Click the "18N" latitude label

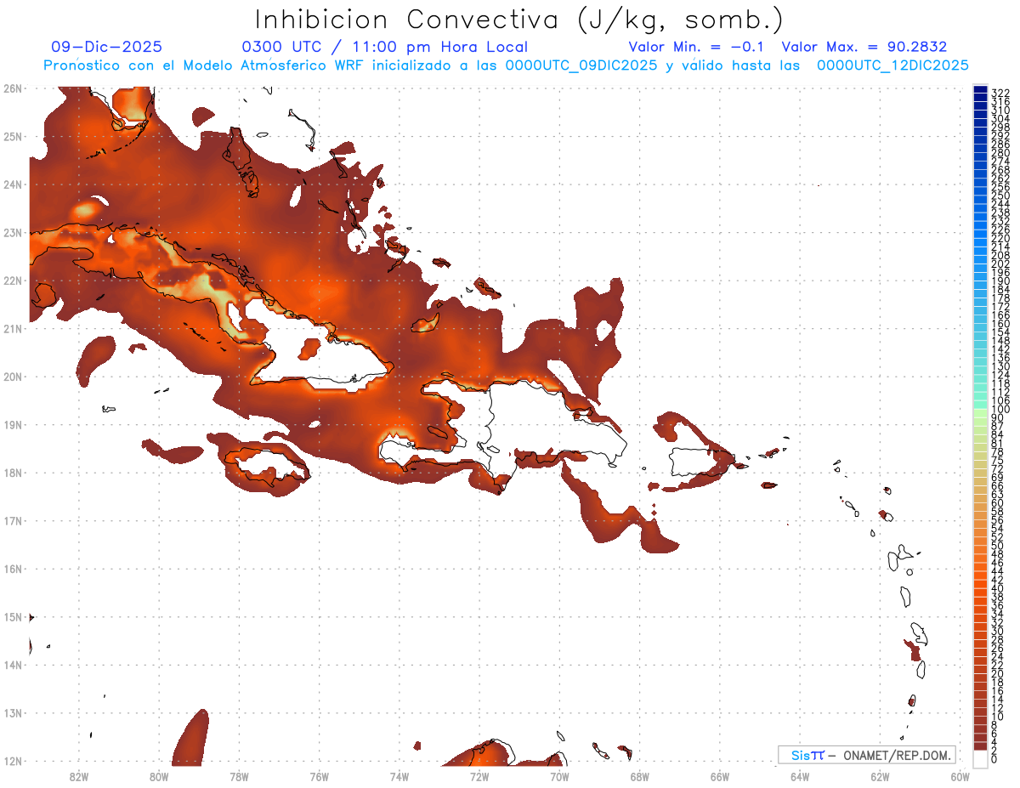coord(12,473)
